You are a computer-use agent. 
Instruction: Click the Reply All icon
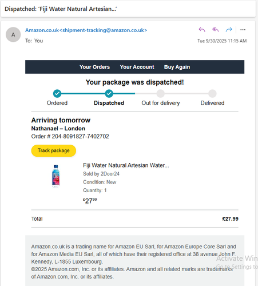(215, 30)
